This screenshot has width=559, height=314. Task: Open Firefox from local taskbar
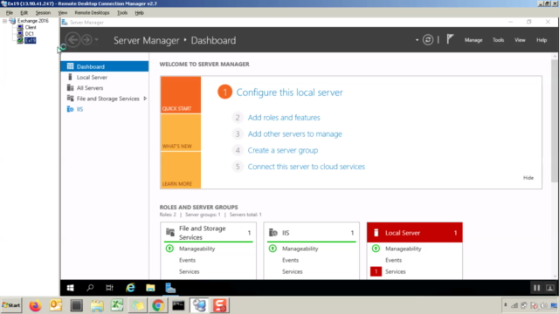pyautogui.click(x=35, y=305)
